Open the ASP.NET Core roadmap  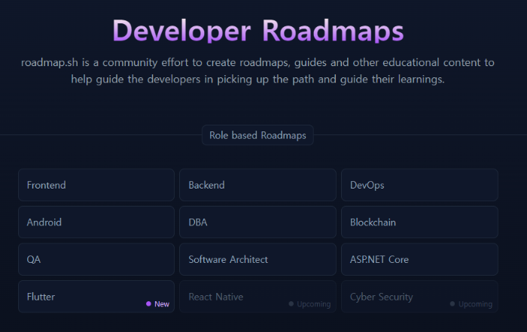coord(419,259)
